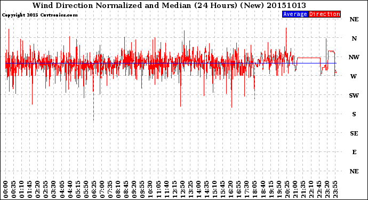This screenshot has width=368, height=200.
Task: Click the 16:20 time label
Action: pyautogui.click(x=231, y=189)
